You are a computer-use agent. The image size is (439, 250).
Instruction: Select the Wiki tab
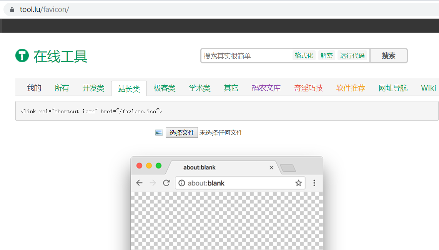coord(428,88)
